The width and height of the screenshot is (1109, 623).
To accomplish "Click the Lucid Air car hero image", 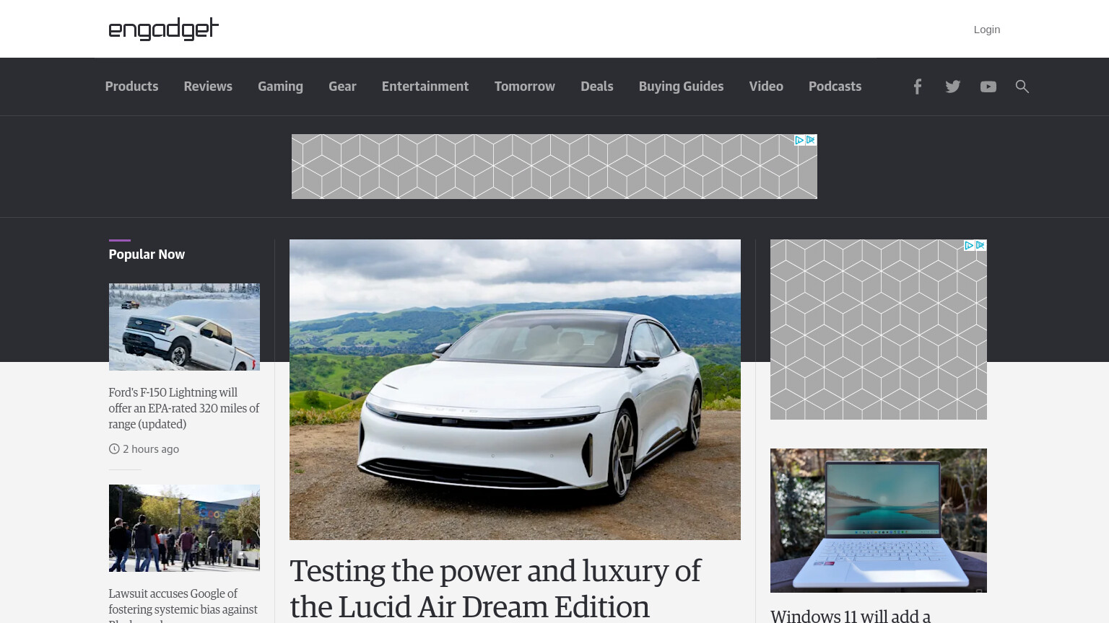I will click(x=515, y=389).
